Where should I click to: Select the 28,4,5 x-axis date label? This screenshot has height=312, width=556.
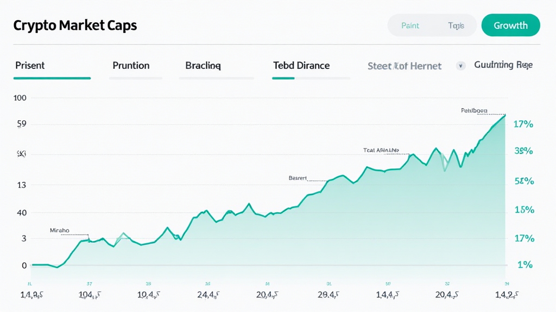click(328, 295)
